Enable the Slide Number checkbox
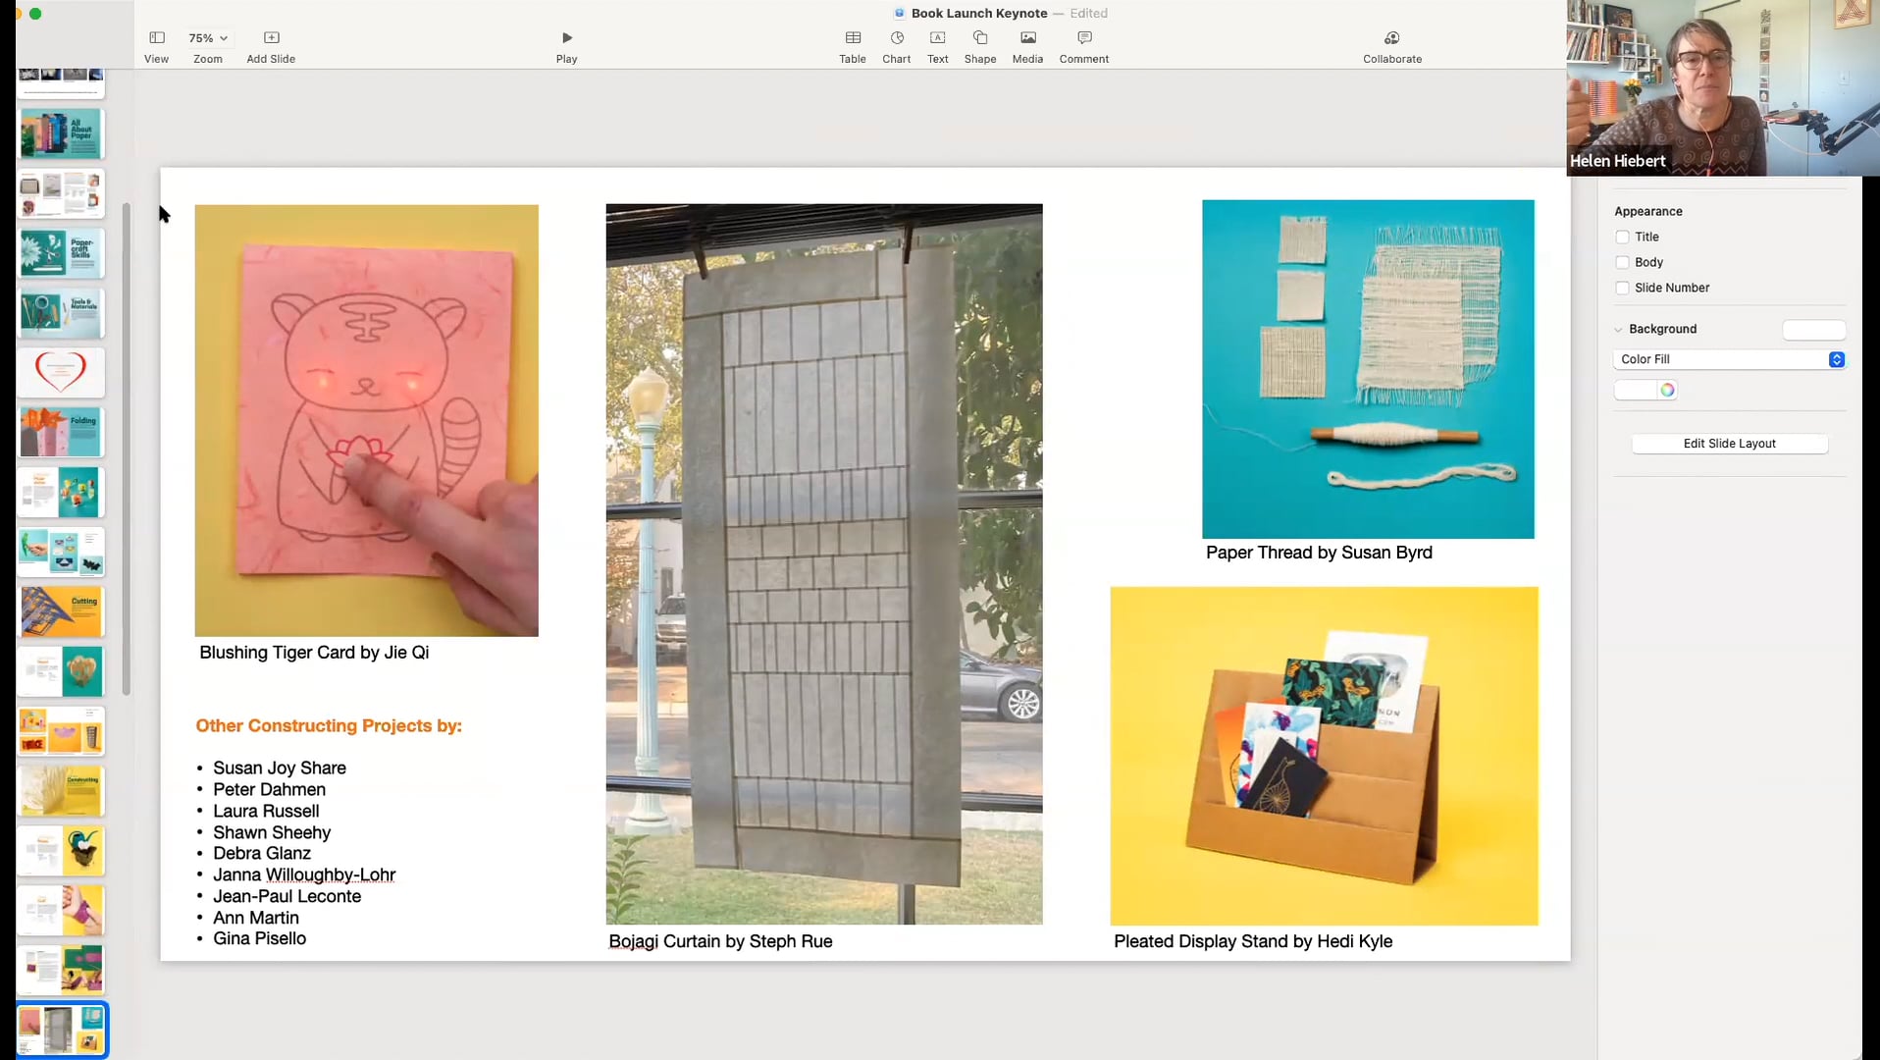 [x=1622, y=288]
